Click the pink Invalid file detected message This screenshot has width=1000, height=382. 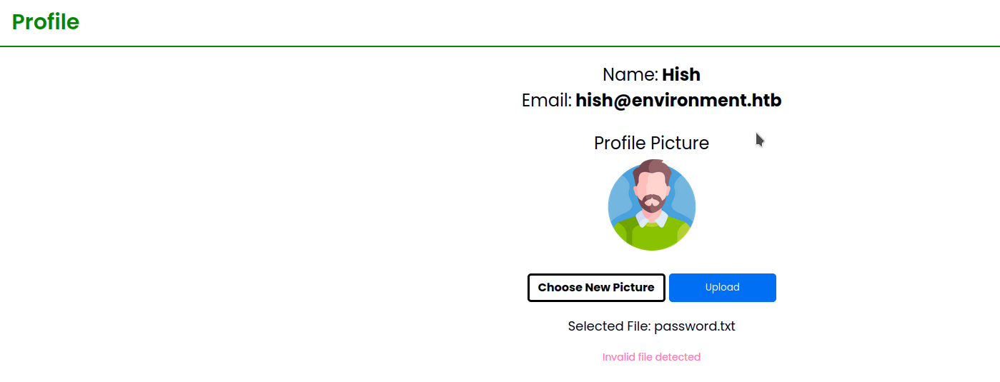(x=651, y=357)
